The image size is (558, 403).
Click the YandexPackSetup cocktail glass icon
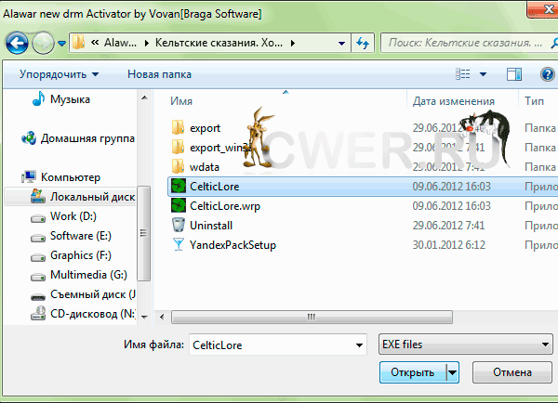click(179, 244)
